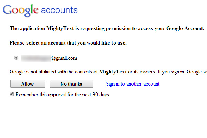Screen dimensions: 207x138
Task: Click the "Please select an account" prompt
Action: click(x=68, y=43)
